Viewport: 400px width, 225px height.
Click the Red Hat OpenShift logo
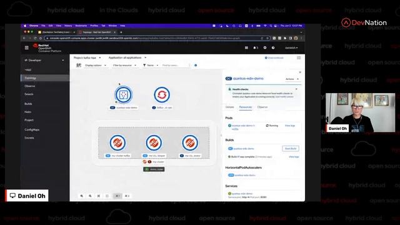click(x=47, y=47)
